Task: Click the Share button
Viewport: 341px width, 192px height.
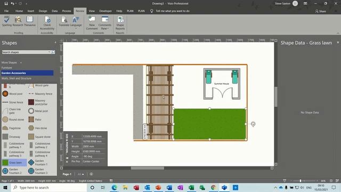Action: pyautogui.click(x=321, y=11)
